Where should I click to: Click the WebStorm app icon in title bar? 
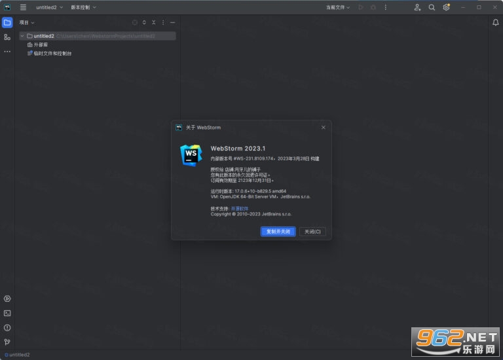point(7,7)
